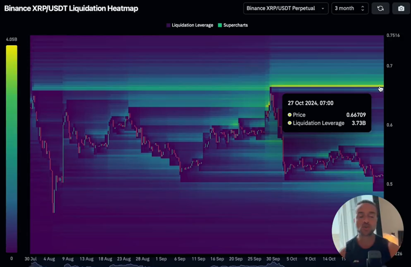411x267 pixels.
Task: Click the tooltip date 27 Oct 2024, 07:00
Action: pos(311,103)
